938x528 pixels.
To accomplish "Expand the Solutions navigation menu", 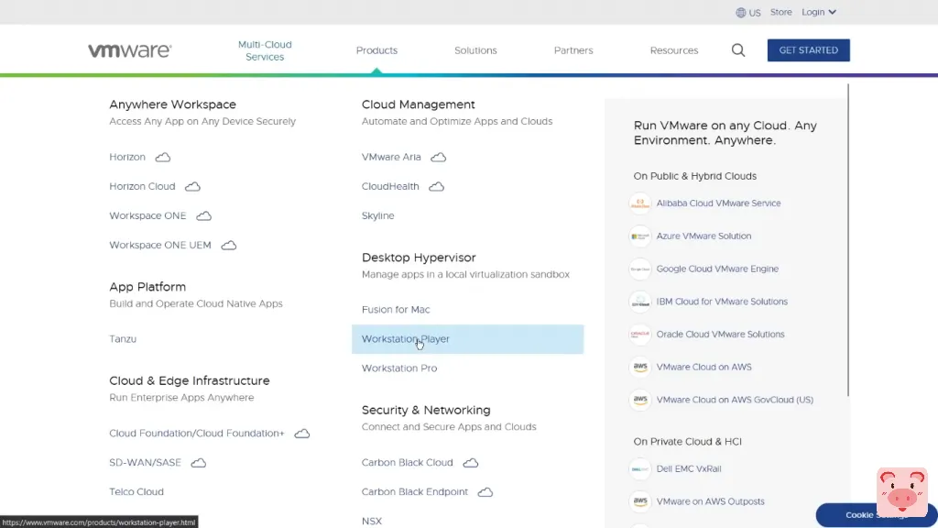I will 475,50.
